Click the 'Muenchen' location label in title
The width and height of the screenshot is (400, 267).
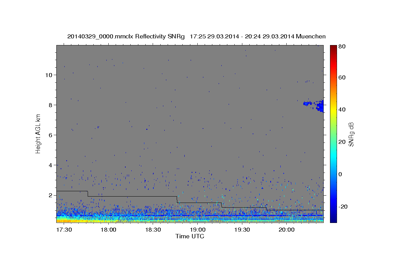click(310, 36)
